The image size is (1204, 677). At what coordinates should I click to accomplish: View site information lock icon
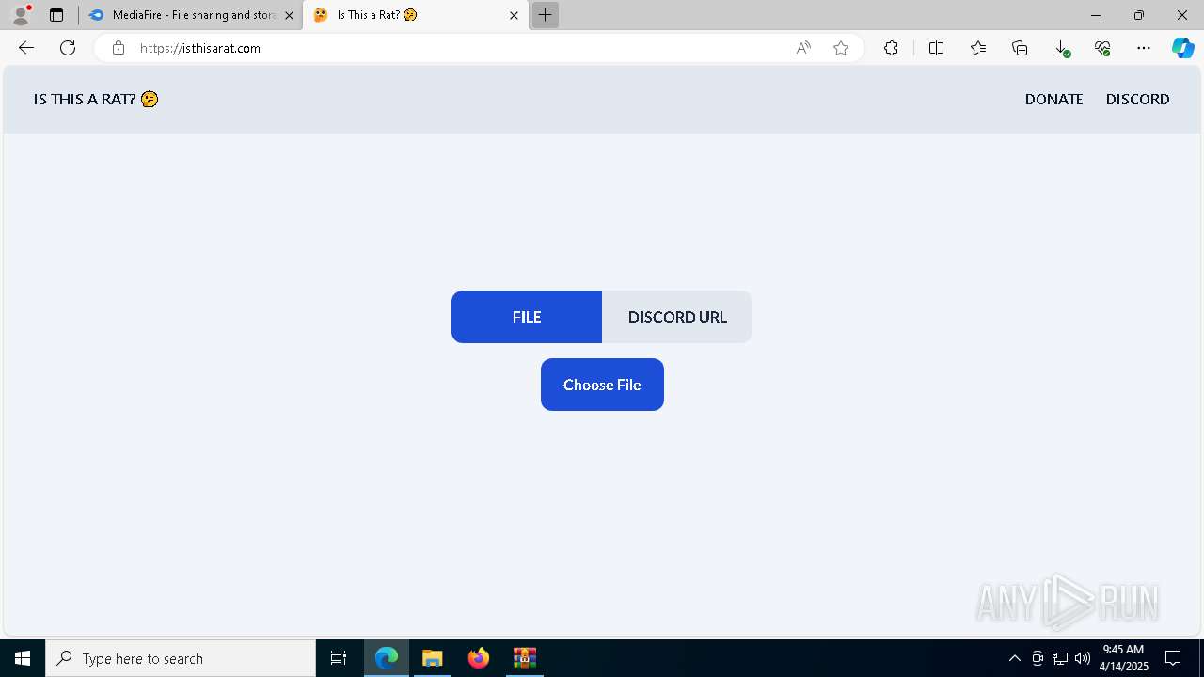click(119, 48)
